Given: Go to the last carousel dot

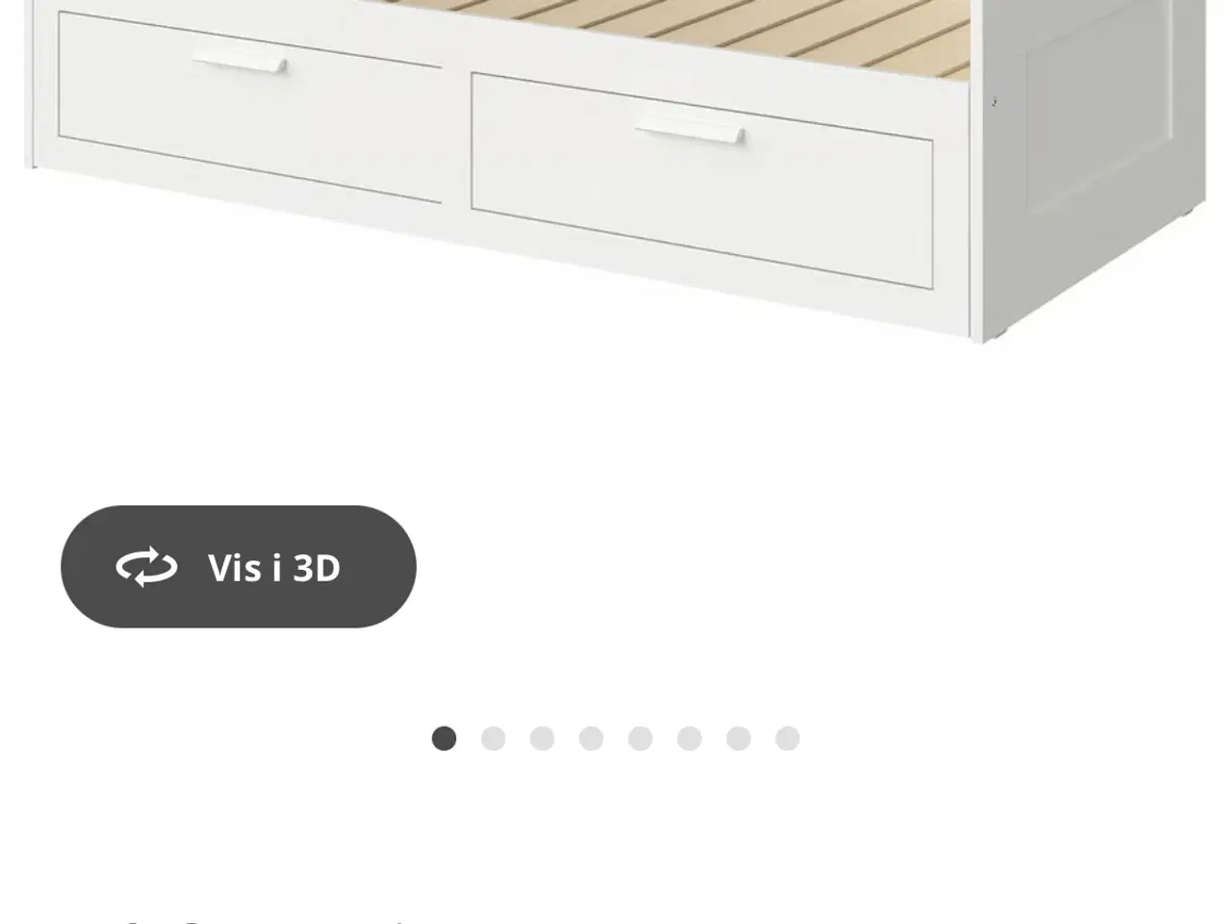Looking at the screenshot, I should [x=787, y=738].
